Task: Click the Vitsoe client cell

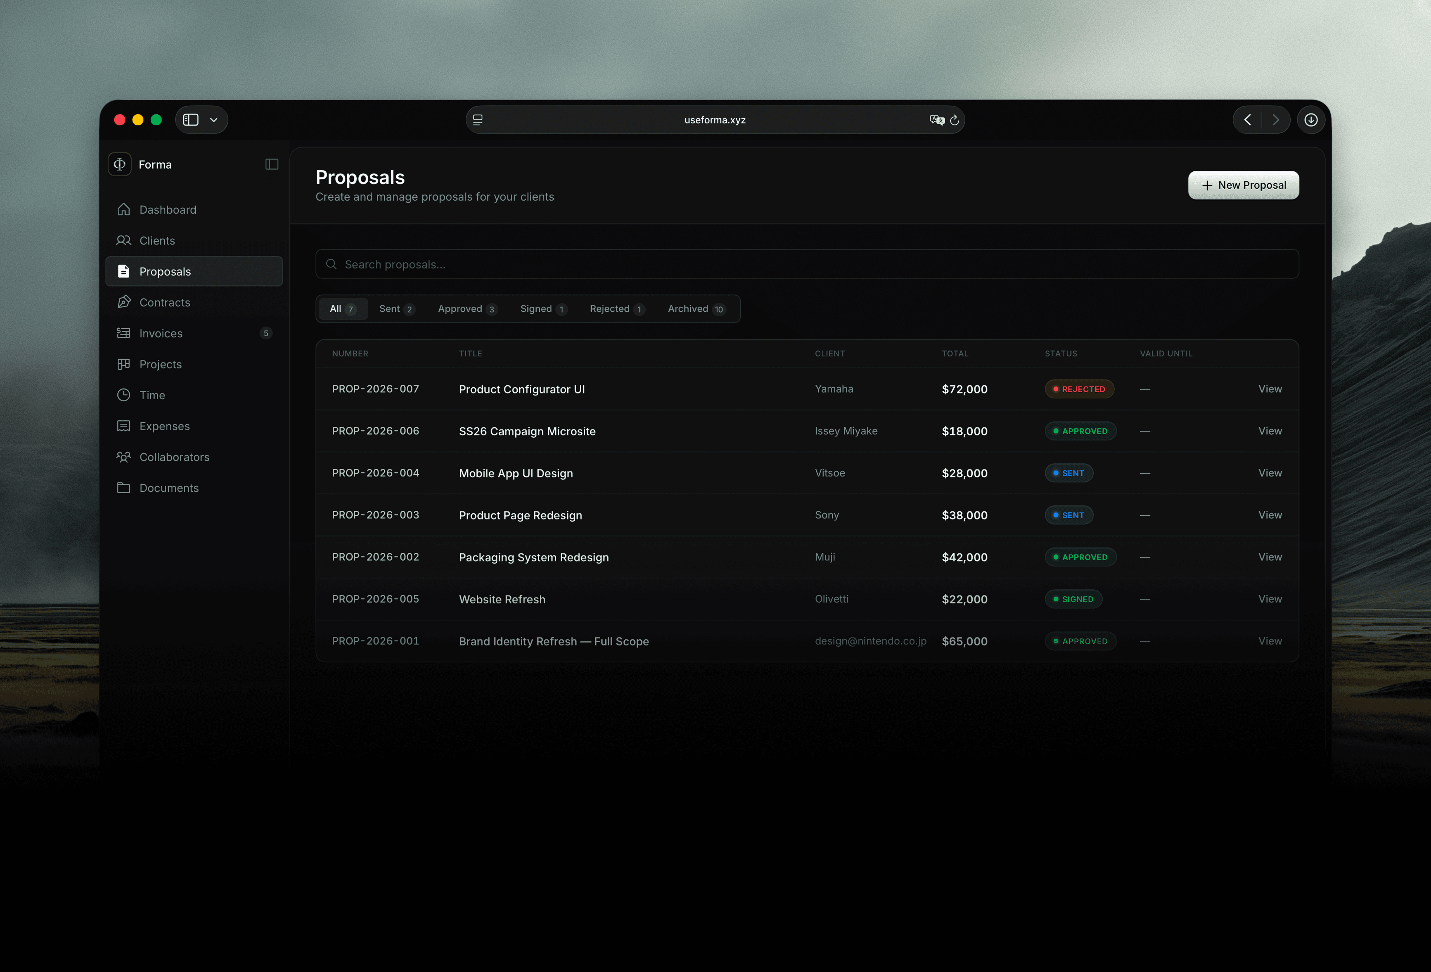Action: coord(830,473)
